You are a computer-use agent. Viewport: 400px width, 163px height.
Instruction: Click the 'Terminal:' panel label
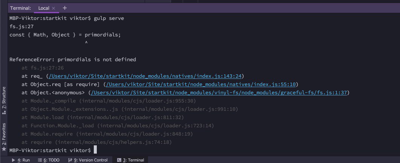[x=20, y=8]
